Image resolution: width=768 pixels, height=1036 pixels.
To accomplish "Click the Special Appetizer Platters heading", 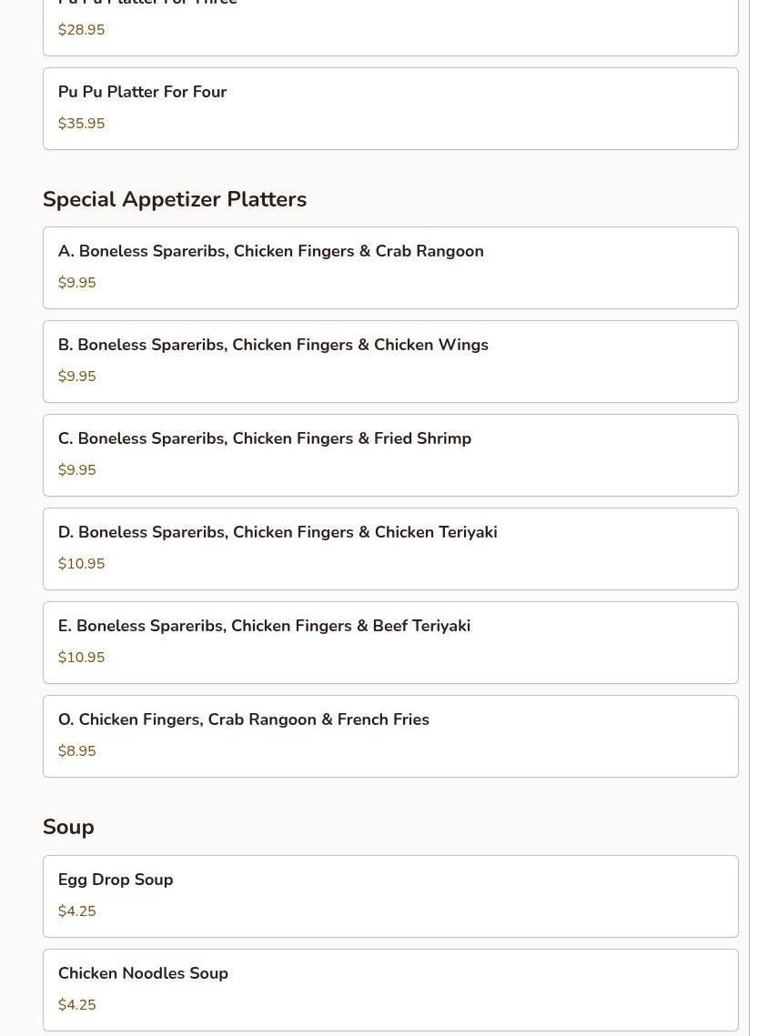I will click(x=175, y=199).
